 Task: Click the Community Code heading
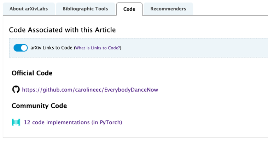pos(39,106)
